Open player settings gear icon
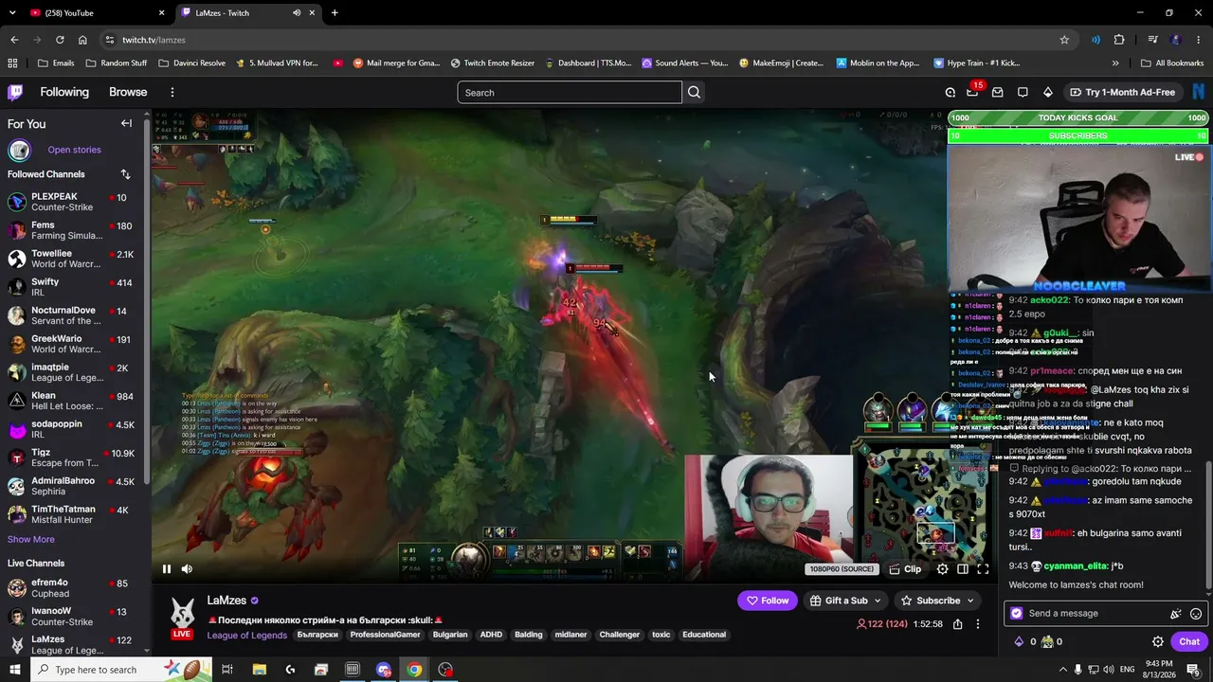The height and width of the screenshot is (682, 1213). [x=942, y=569]
